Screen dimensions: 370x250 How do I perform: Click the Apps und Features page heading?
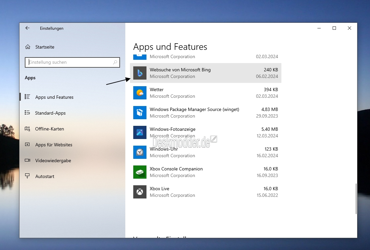click(x=170, y=47)
